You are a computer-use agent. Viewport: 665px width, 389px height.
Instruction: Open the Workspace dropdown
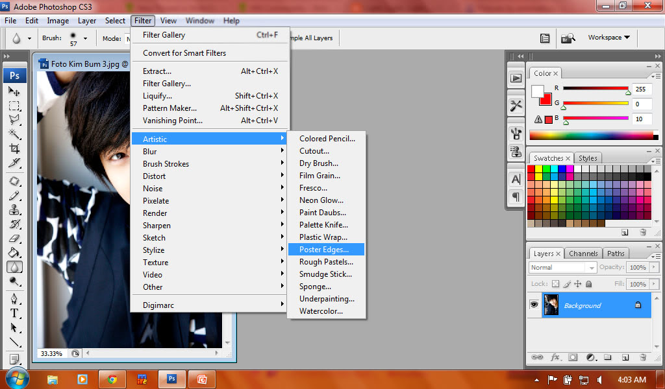[x=609, y=37]
